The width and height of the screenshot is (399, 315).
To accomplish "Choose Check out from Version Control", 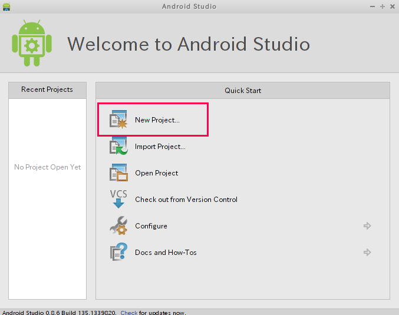I will (186, 200).
